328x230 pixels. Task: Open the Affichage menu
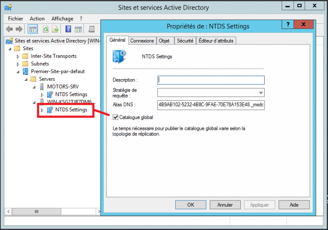pos(62,18)
